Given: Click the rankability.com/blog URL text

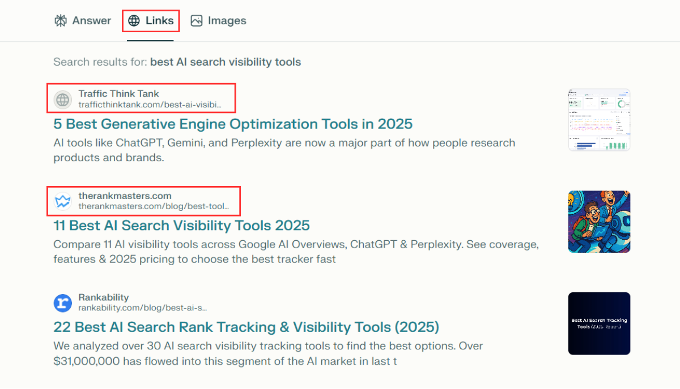Looking at the screenshot, I should click(x=143, y=308).
